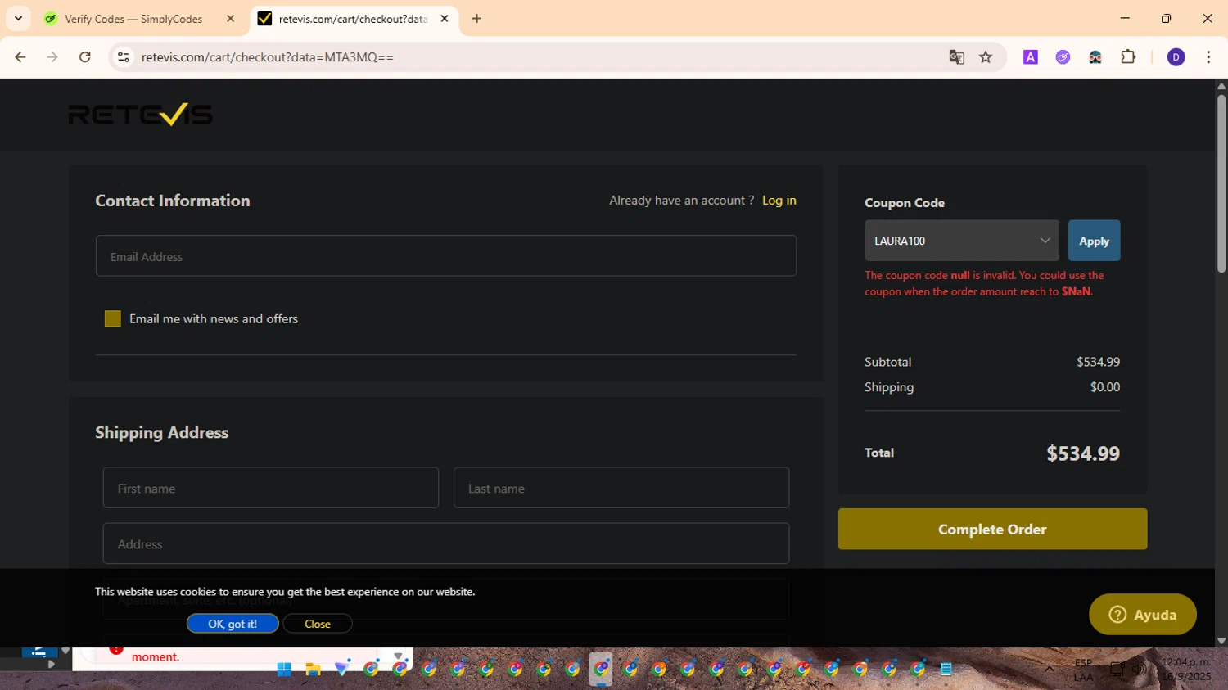Click the 'Shipping Address' heading

(162, 432)
